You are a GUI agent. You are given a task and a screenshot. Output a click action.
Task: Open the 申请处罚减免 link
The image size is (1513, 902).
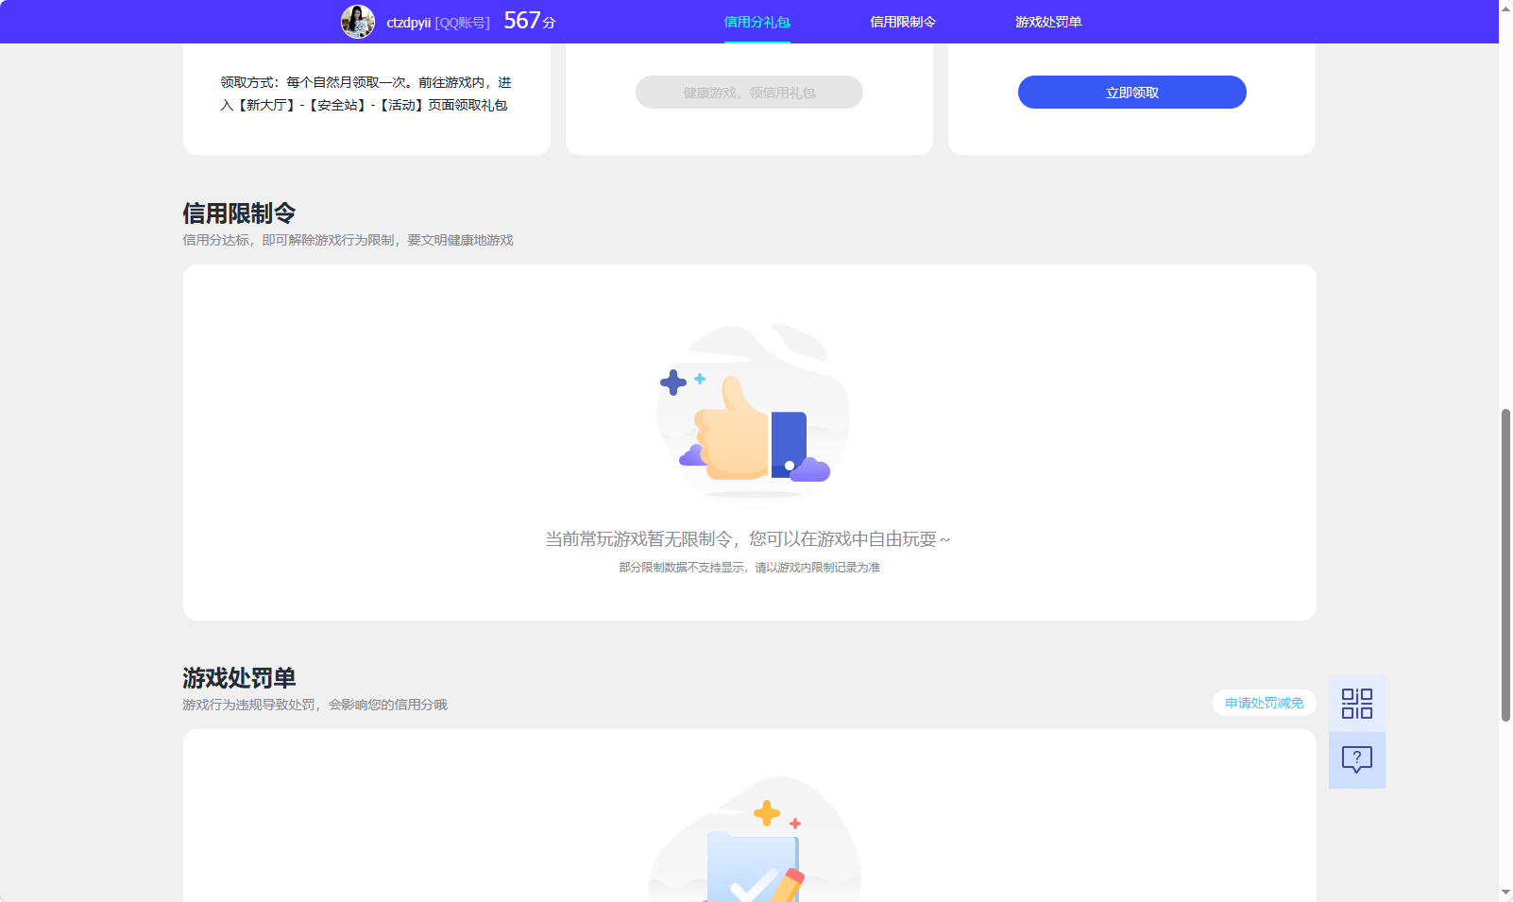[x=1265, y=703]
